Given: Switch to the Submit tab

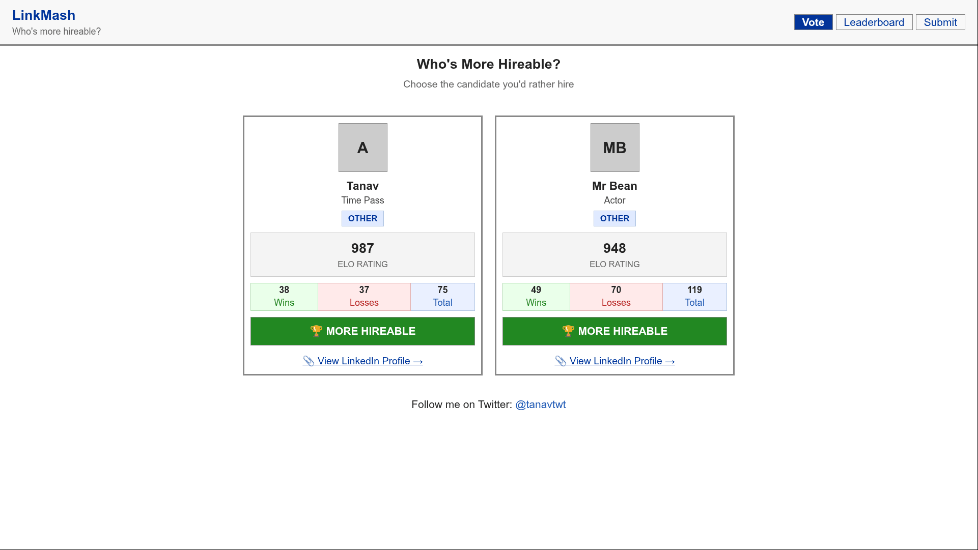Looking at the screenshot, I should (x=940, y=22).
